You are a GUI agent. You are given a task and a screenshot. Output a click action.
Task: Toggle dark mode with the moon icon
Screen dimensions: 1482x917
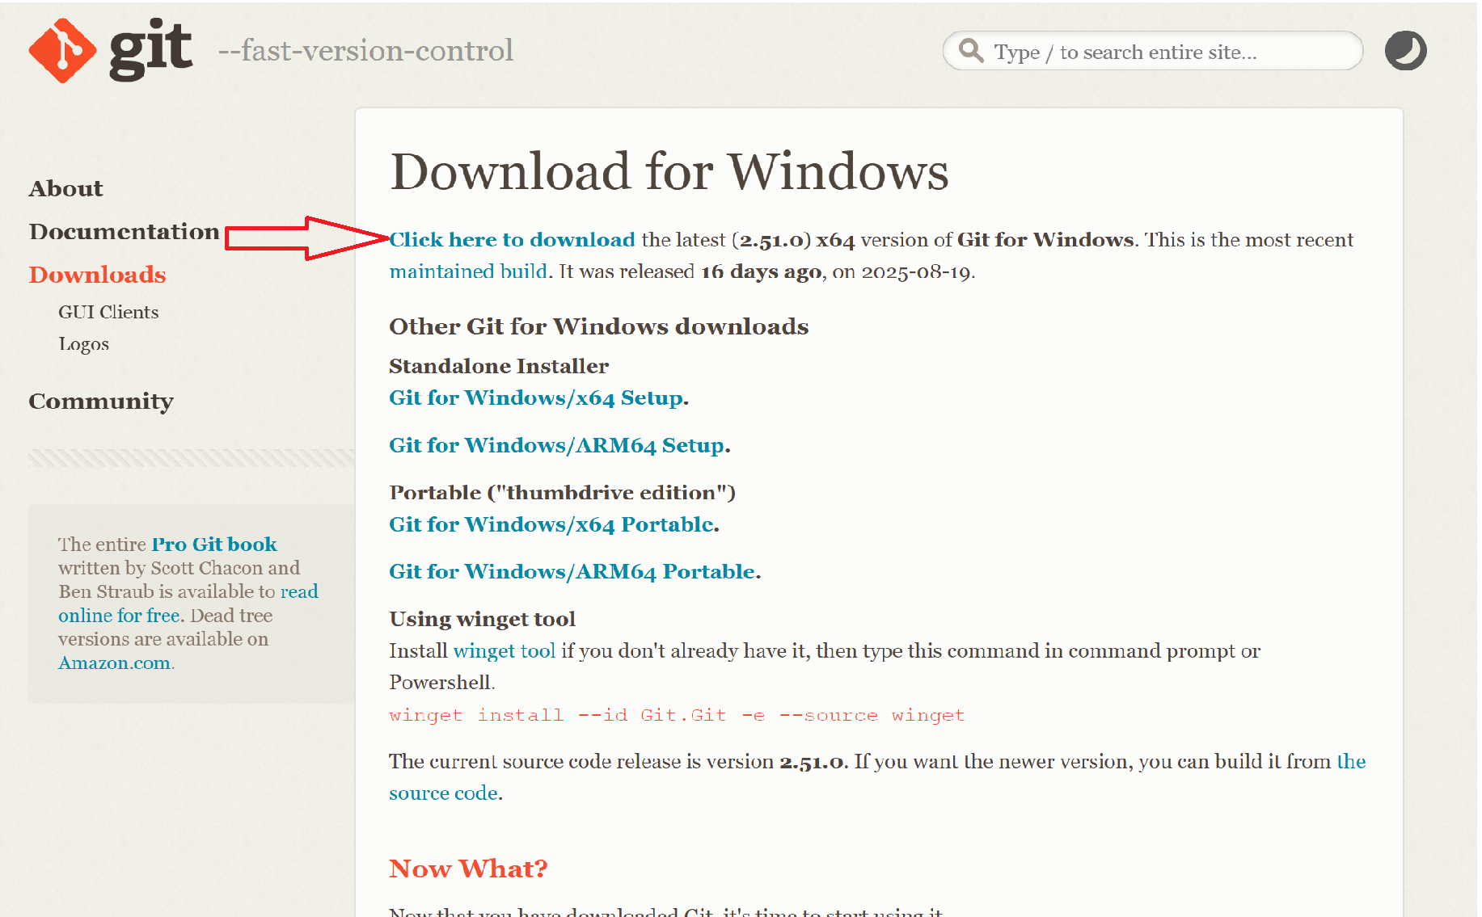coord(1405,51)
